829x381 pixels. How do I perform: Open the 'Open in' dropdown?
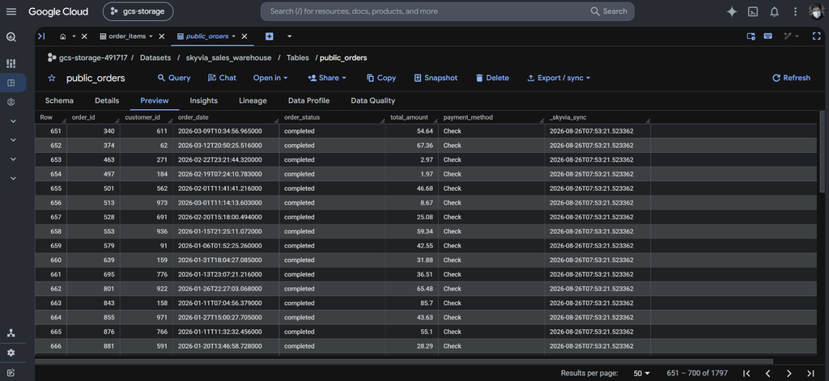point(270,78)
